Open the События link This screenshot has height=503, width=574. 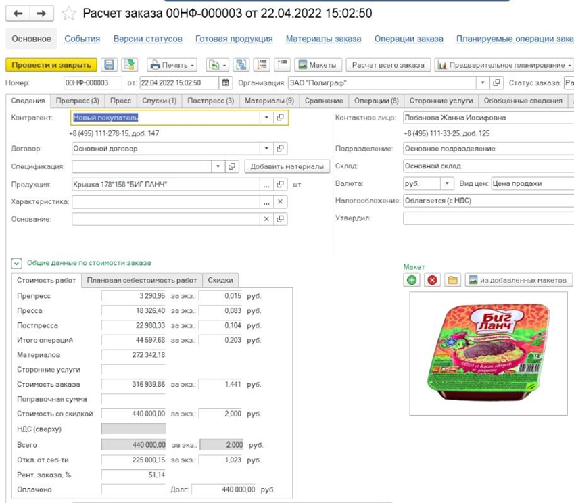pyautogui.click(x=82, y=39)
